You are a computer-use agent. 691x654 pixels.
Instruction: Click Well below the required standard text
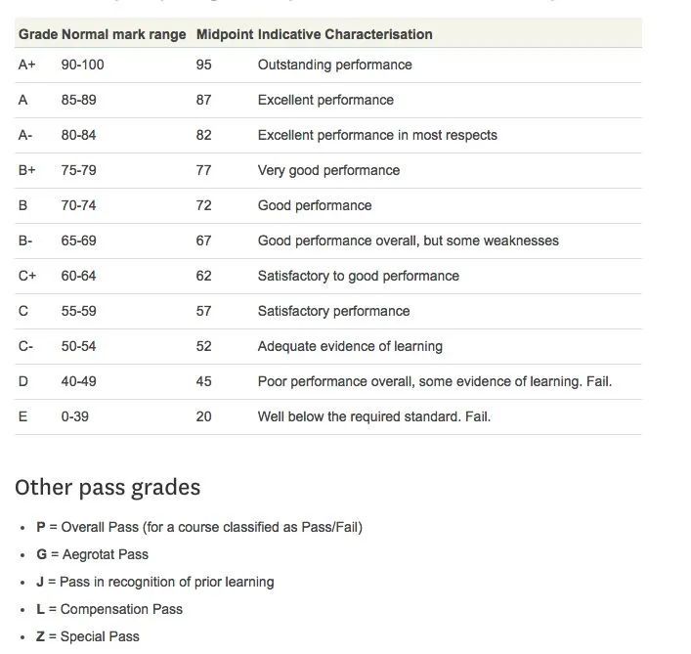[x=373, y=416]
